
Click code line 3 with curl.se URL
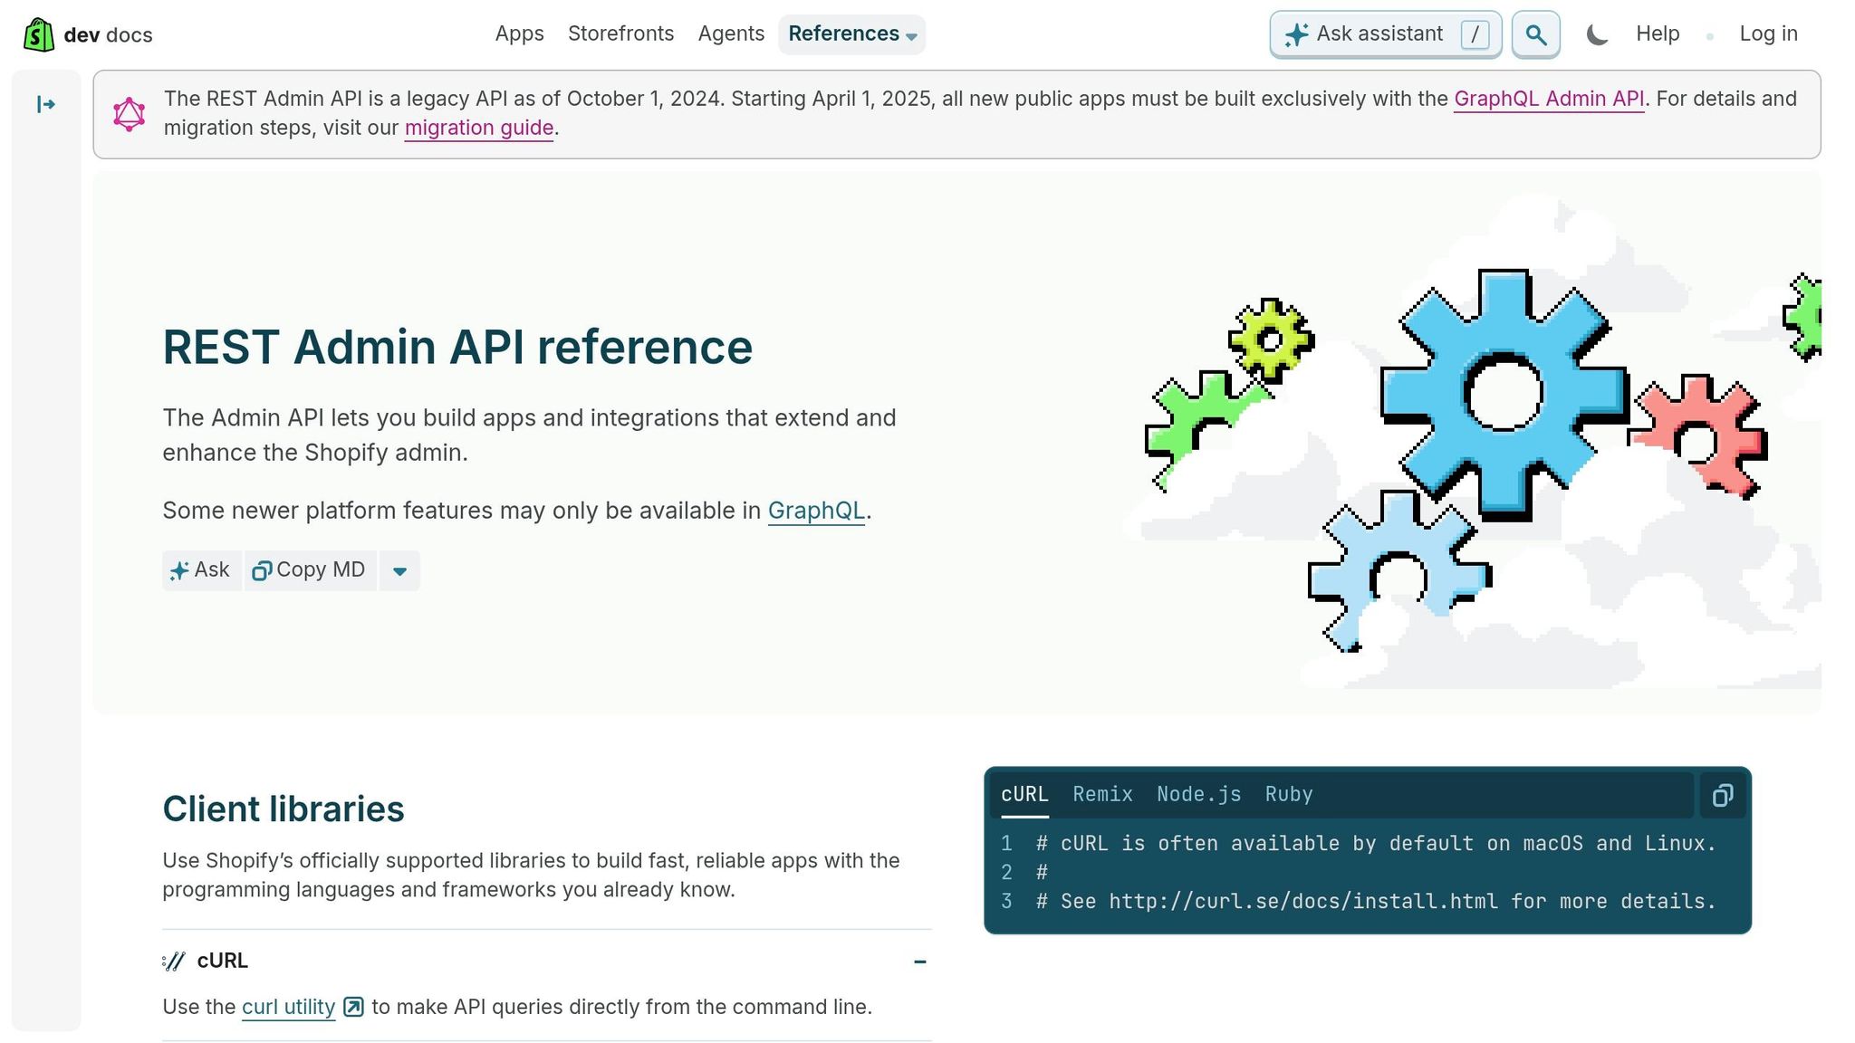1376,901
